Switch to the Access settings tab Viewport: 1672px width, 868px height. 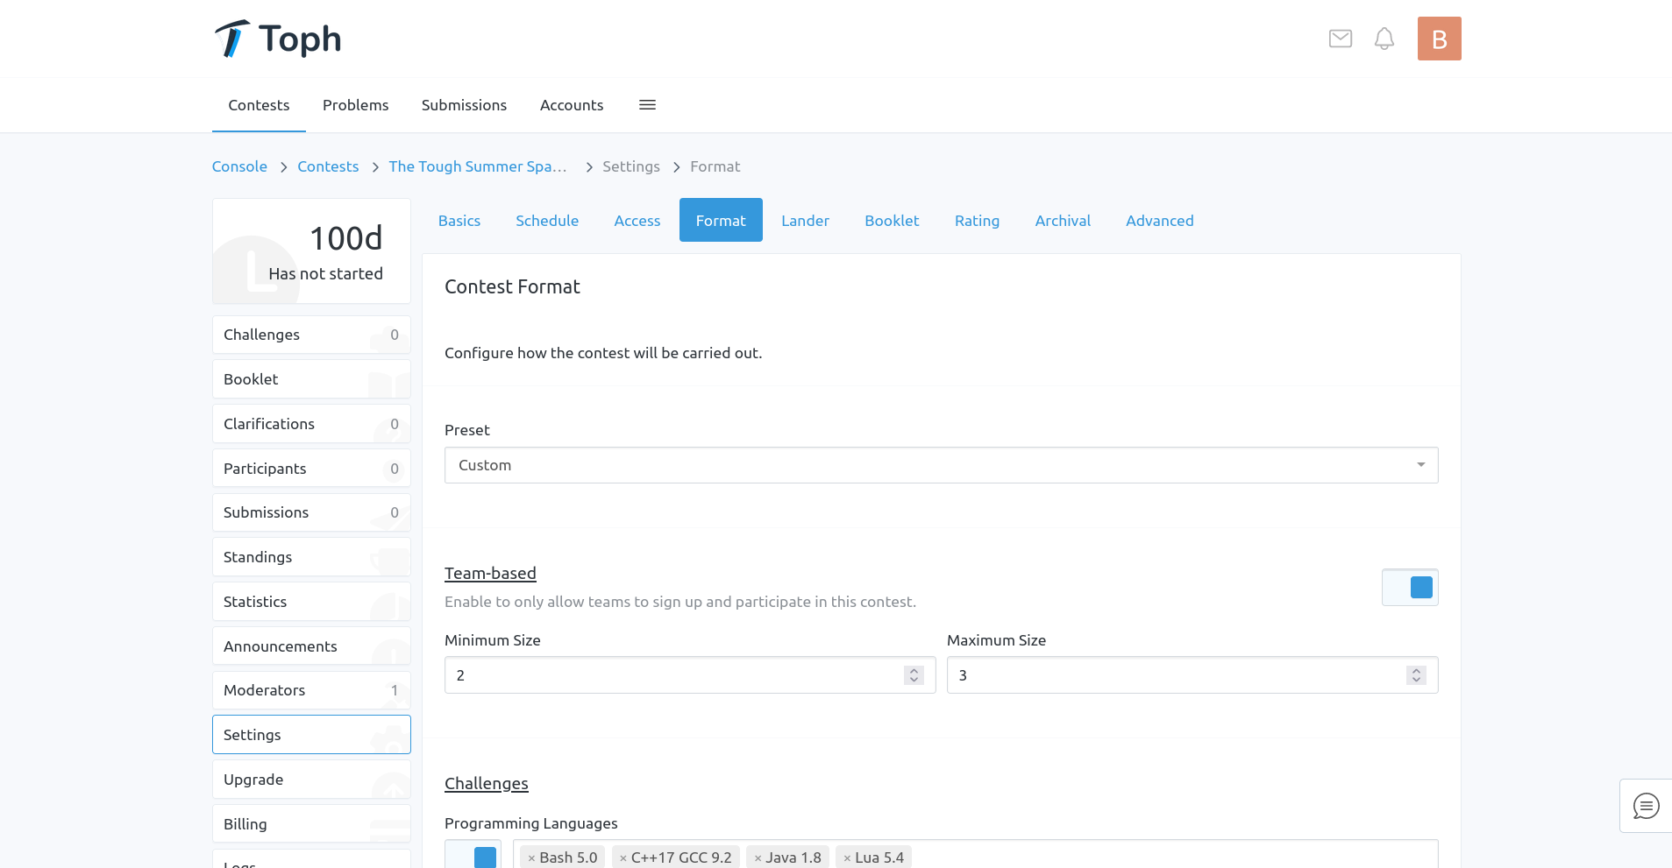click(x=637, y=221)
